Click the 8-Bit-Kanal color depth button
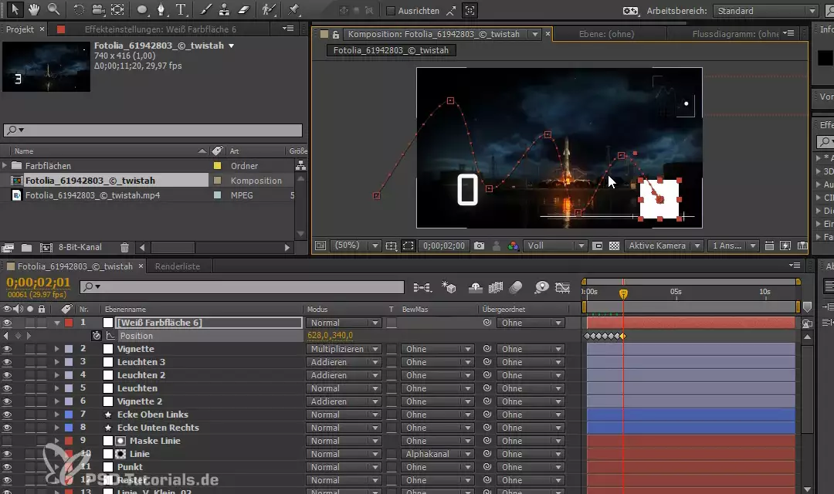 (81, 248)
